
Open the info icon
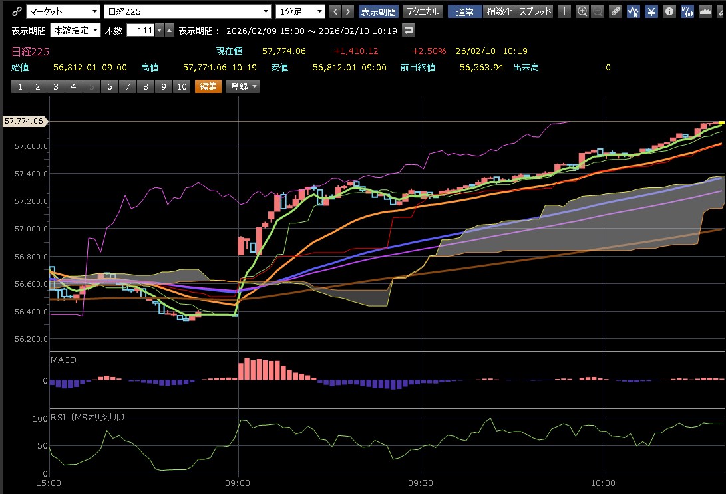point(669,11)
